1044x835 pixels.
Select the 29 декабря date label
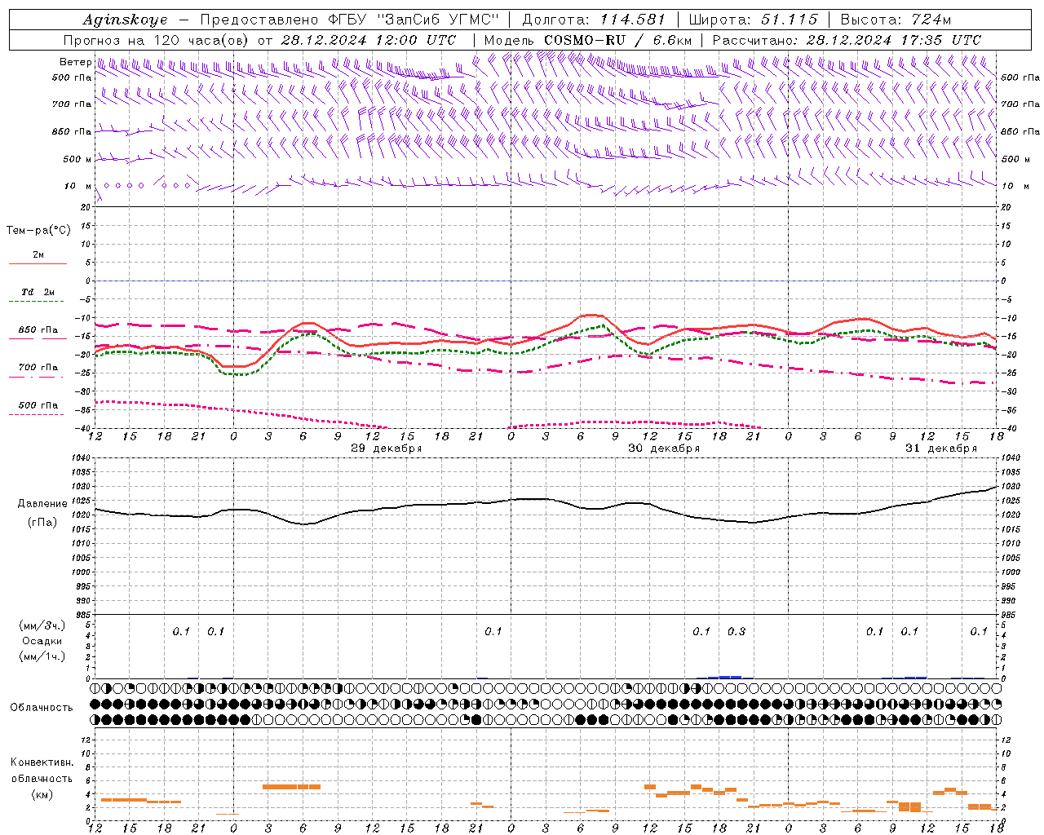(x=387, y=448)
